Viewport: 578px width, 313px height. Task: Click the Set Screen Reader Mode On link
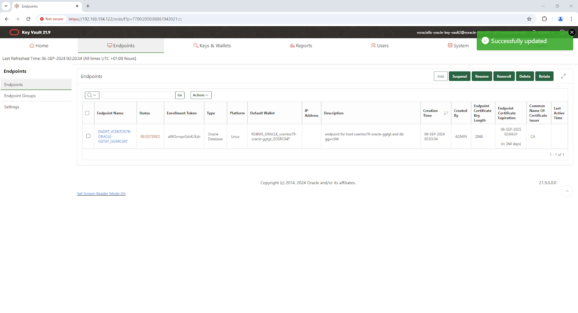101,194
